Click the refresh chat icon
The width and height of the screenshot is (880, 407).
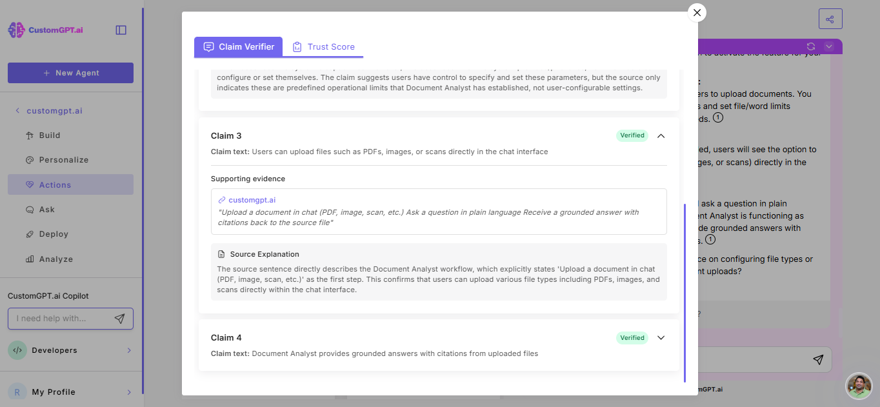[x=811, y=46]
